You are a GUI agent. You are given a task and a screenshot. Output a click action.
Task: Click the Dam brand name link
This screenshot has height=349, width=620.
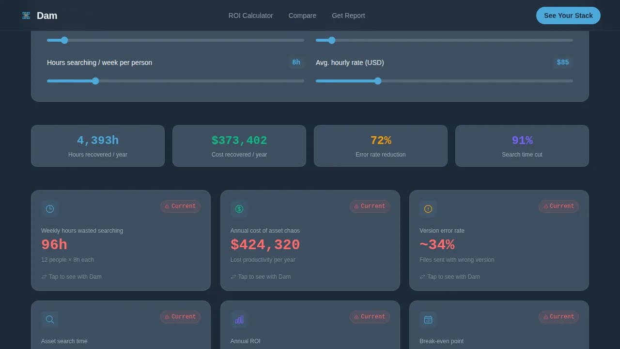[47, 16]
